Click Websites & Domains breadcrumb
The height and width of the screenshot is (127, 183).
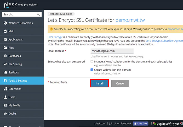tap(61, 14)
